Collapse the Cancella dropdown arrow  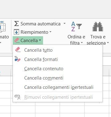point(40,40)
